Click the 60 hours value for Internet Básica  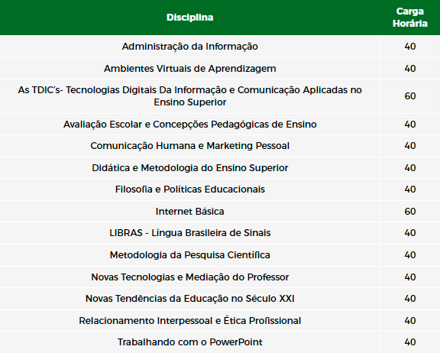410,212
